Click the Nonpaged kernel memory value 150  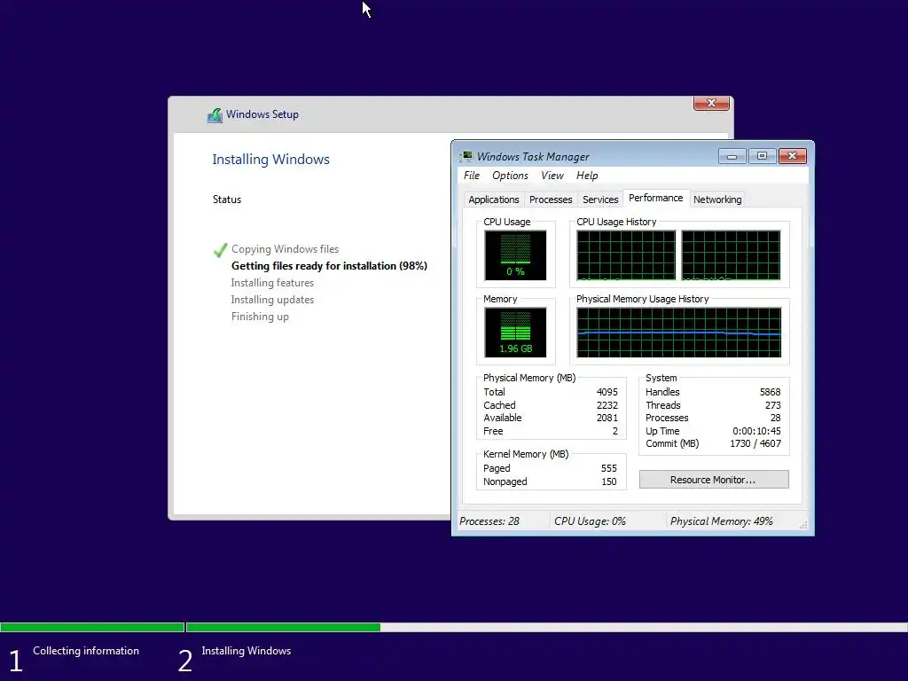pos(608,481)
